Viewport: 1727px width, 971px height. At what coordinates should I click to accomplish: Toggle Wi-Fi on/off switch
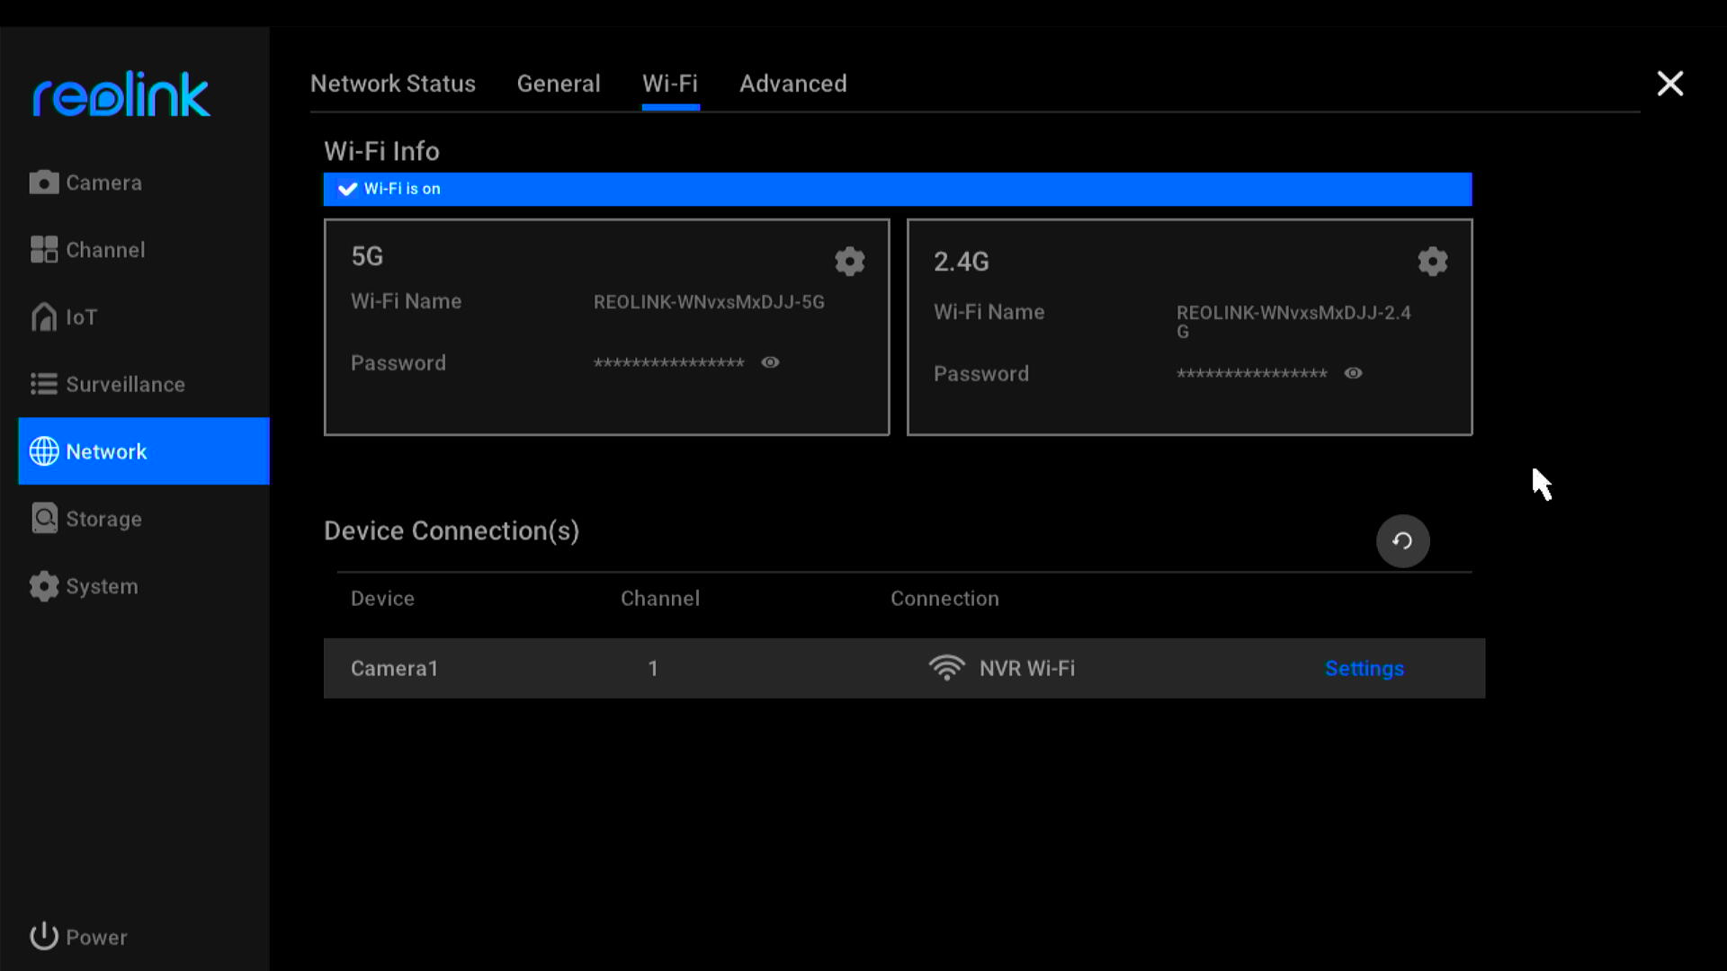(x=347, y=189)
